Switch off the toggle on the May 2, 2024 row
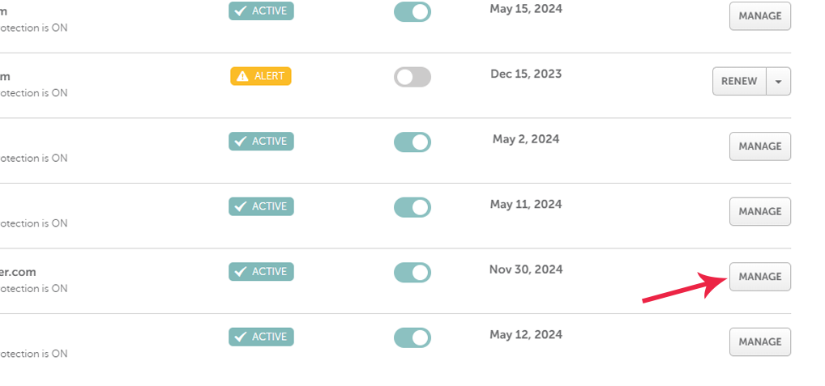Viewport: 825px width, 386px height. [x=412, y=142]
